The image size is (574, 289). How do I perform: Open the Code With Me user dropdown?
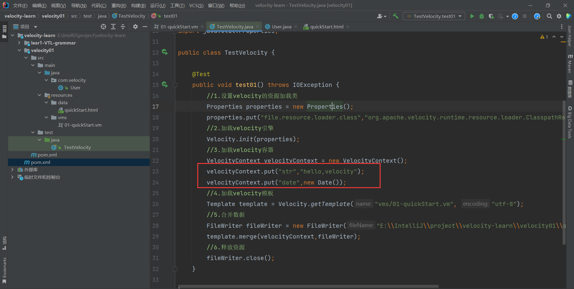(382, 16)
